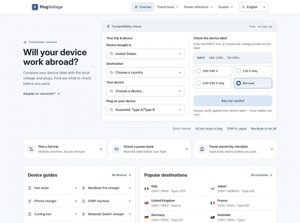Click the See my verdict button
The height and width of the screenshot is (223, 300).
[233, 101]
